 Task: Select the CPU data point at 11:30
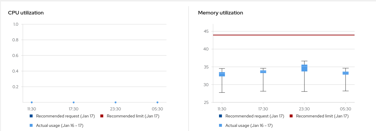tap(32, 102)
